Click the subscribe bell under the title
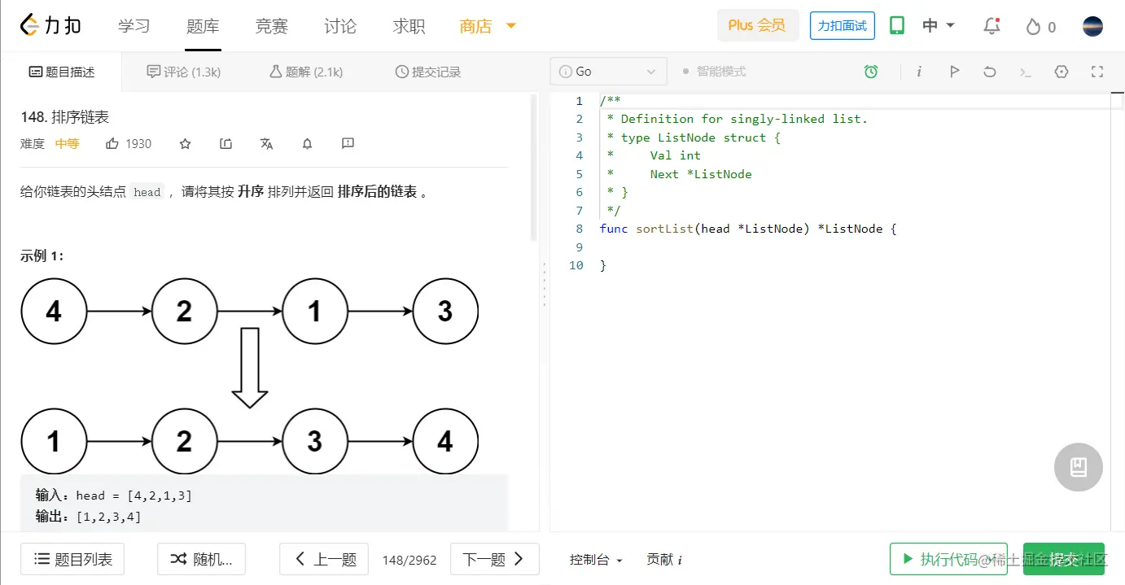Image resolution: width=1125 pixels, height=585 pixels. (307, 144)
